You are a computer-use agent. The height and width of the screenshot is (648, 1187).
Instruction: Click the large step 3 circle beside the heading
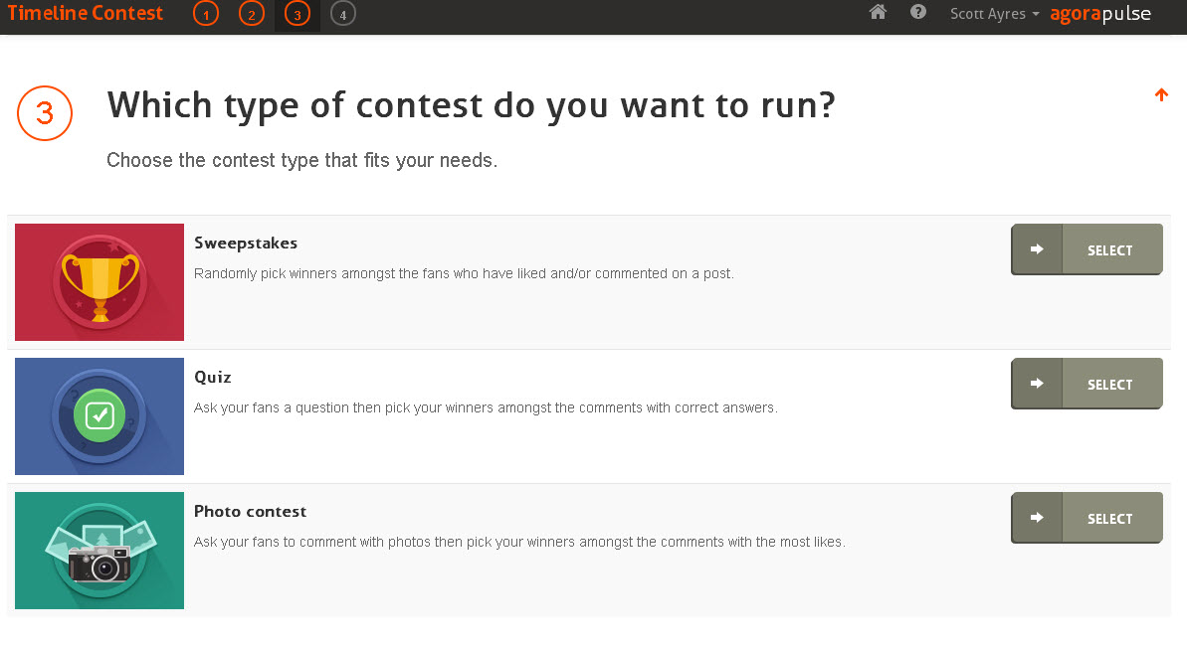45,113
